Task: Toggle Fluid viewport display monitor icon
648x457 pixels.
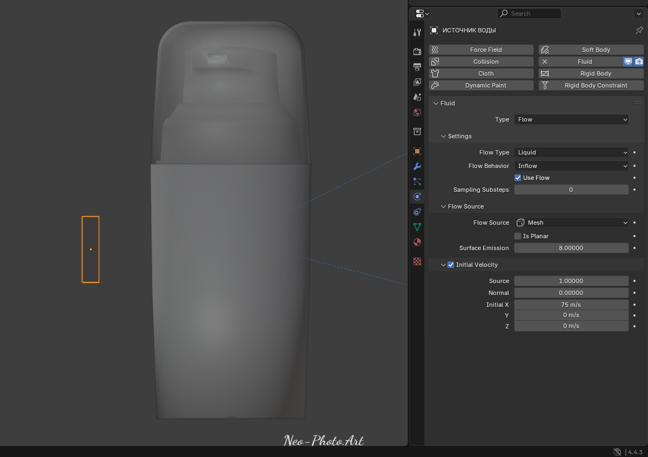Action: coord(628,62)
